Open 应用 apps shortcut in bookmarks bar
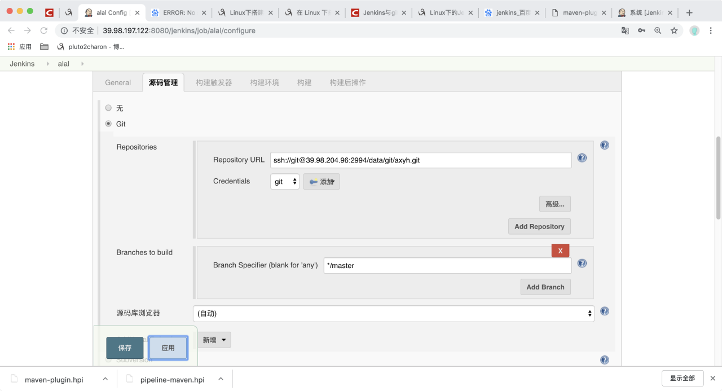The height and width of the screenshot is (391, 722). 20,47
